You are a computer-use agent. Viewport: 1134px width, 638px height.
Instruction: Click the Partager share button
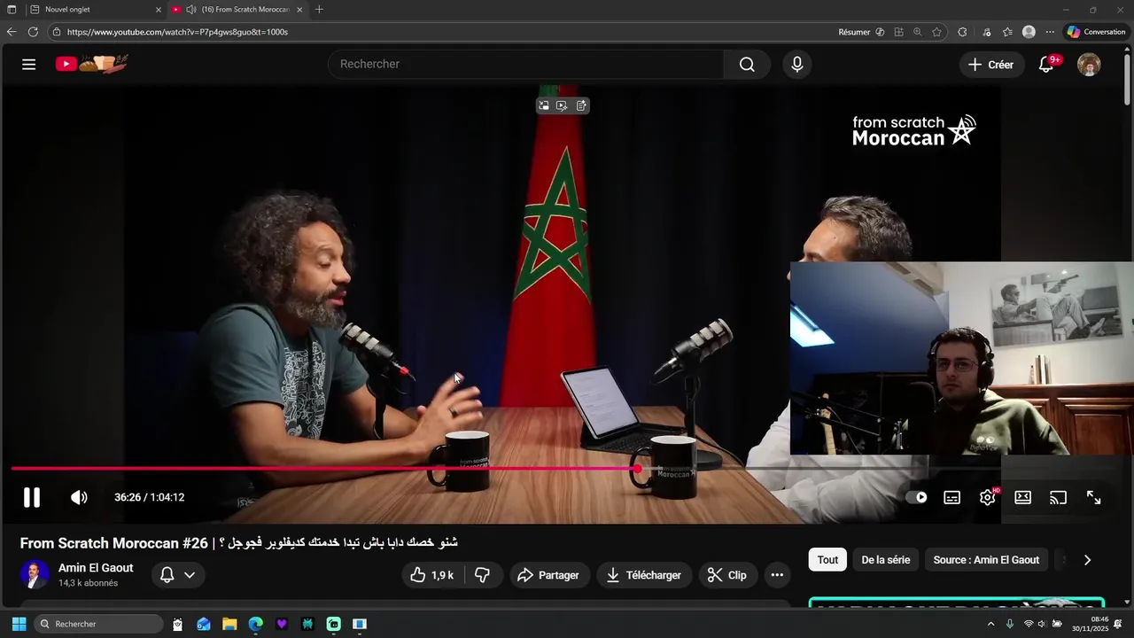point(548,575)
